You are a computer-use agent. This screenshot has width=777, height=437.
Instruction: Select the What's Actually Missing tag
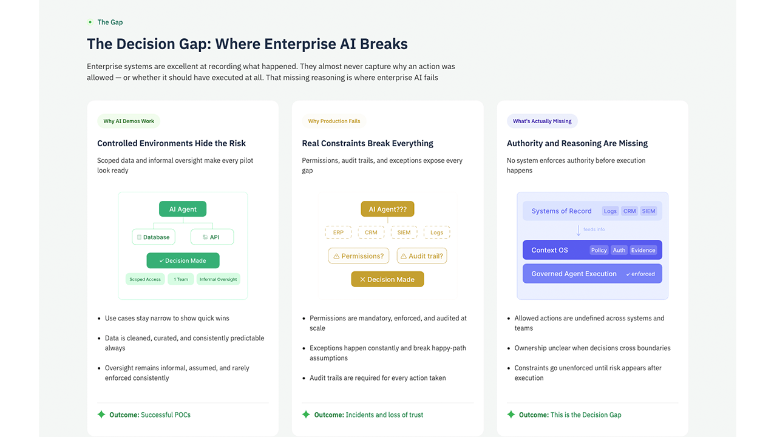tap(542, 121)
